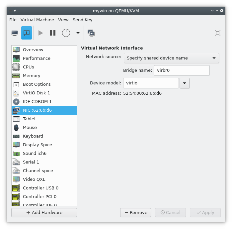Show virtual hardware details view
This screenshot has height=229, width=232.
(x=27, y=33)
